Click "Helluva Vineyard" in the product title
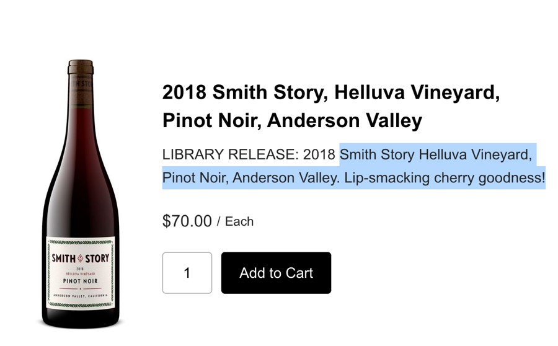 417,92
